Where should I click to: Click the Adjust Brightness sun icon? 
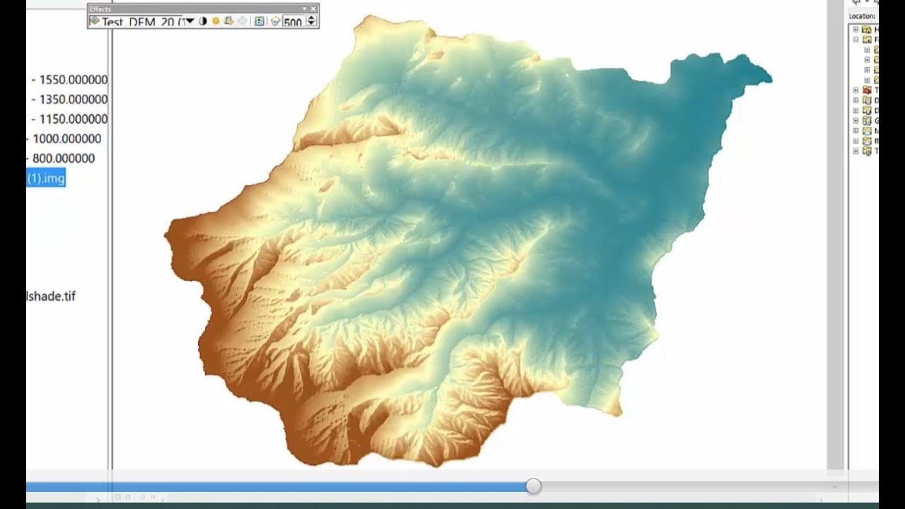pos(216,21)
